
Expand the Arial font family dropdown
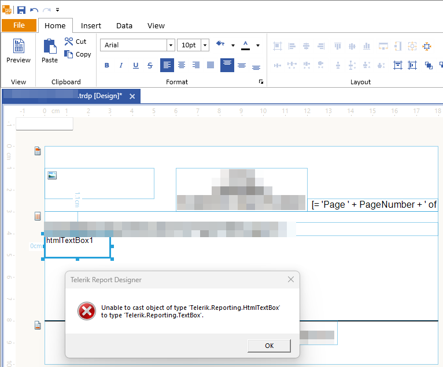[171, 45]
